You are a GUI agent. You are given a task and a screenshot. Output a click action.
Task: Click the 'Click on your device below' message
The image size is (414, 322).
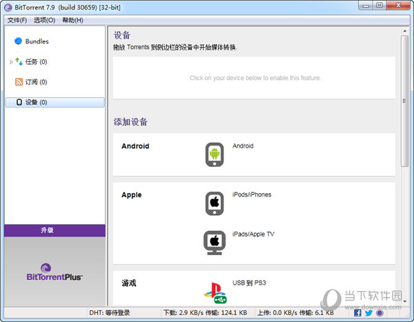(x=255, y=78)
